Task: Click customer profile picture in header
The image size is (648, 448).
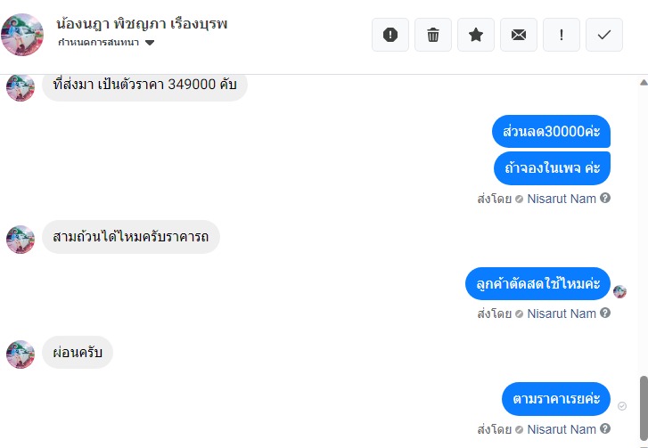Action: [x=22, y=35]
